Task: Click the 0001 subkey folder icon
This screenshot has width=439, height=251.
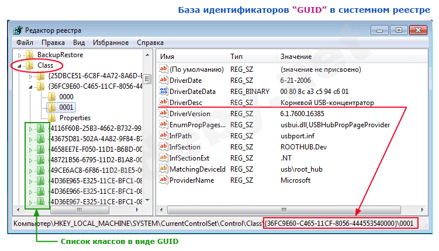Action: point(51,107)
